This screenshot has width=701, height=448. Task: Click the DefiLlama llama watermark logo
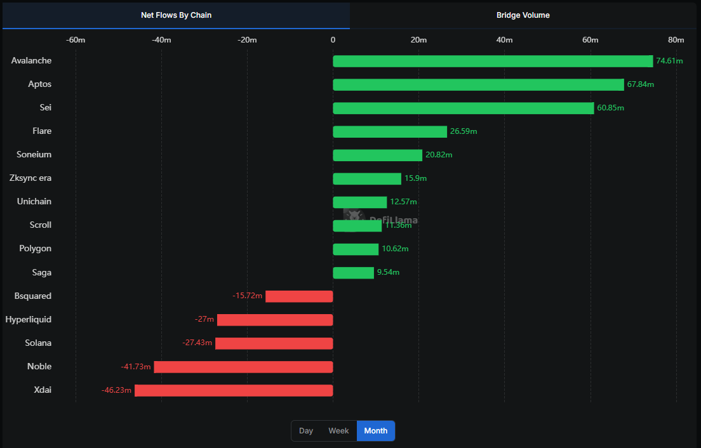click(356, 216)
